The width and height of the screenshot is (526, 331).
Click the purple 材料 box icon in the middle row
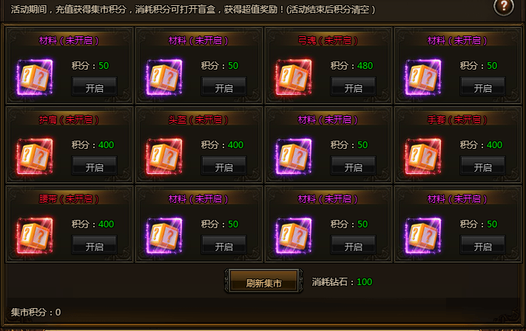tap(294, 156)
